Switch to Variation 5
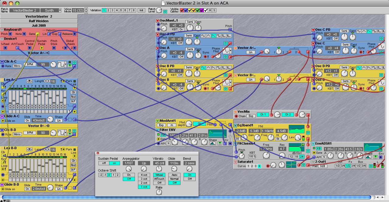 click(121, 10)
